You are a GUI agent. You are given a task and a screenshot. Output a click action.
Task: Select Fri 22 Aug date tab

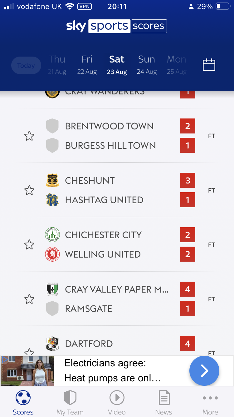[87, 65]
